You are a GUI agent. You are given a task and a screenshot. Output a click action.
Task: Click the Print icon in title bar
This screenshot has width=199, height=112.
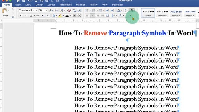[41, 1]
